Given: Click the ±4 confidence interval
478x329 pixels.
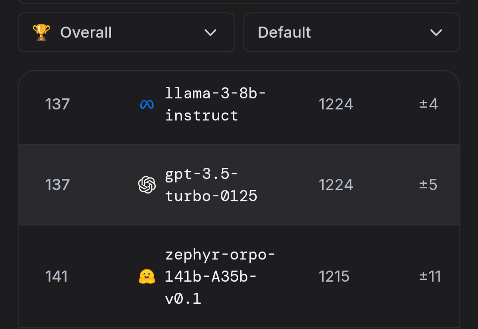Looking at the screenshot, I should pyautogui.click(x=428, y=105).
